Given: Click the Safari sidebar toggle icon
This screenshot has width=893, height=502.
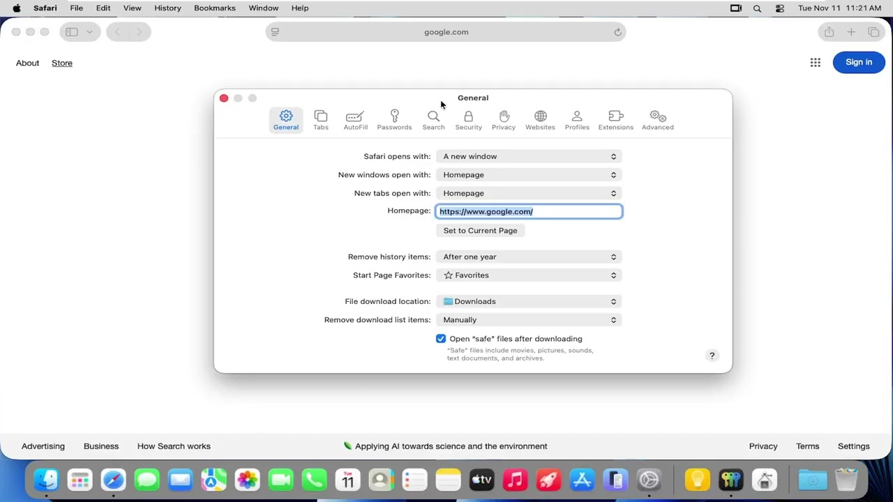Looking at the screenshot, I should pyautogui.click(x=72, y=32).
